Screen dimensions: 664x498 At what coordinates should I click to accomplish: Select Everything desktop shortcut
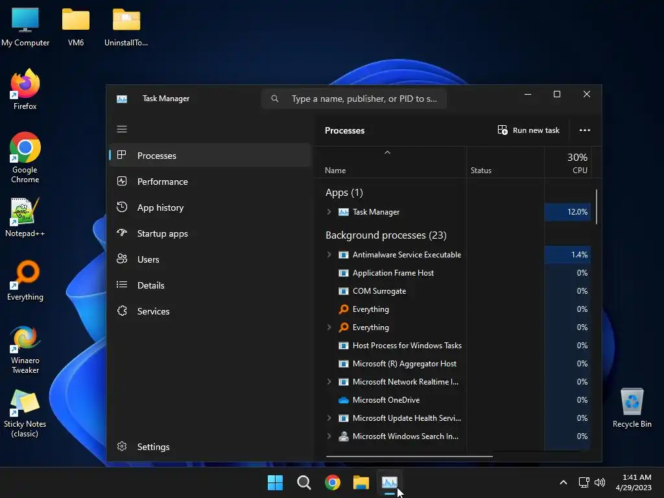[25, 280]
